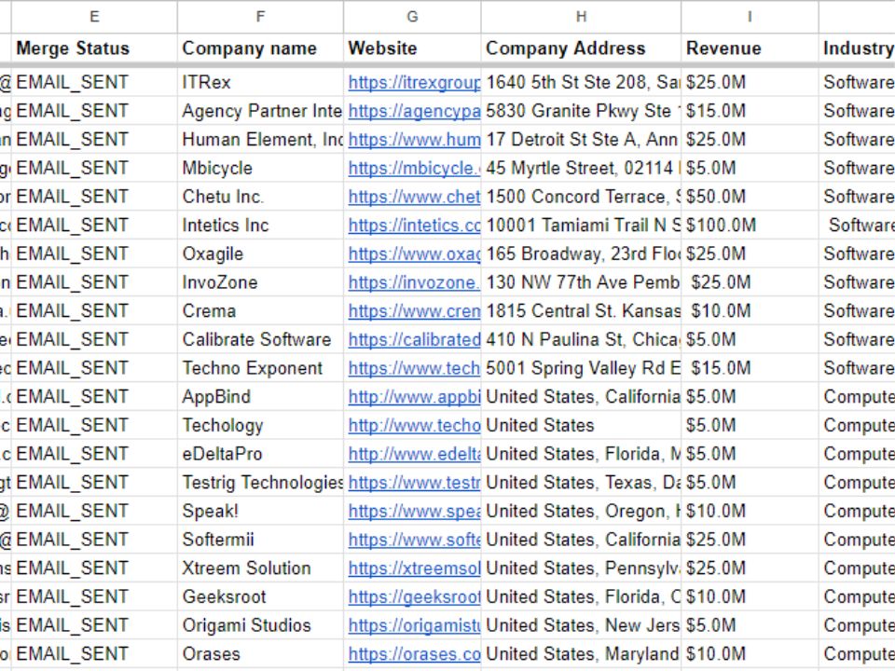Select the 10001 Tamiami Trail address cell
895x671 pixels.
point(581,226)
